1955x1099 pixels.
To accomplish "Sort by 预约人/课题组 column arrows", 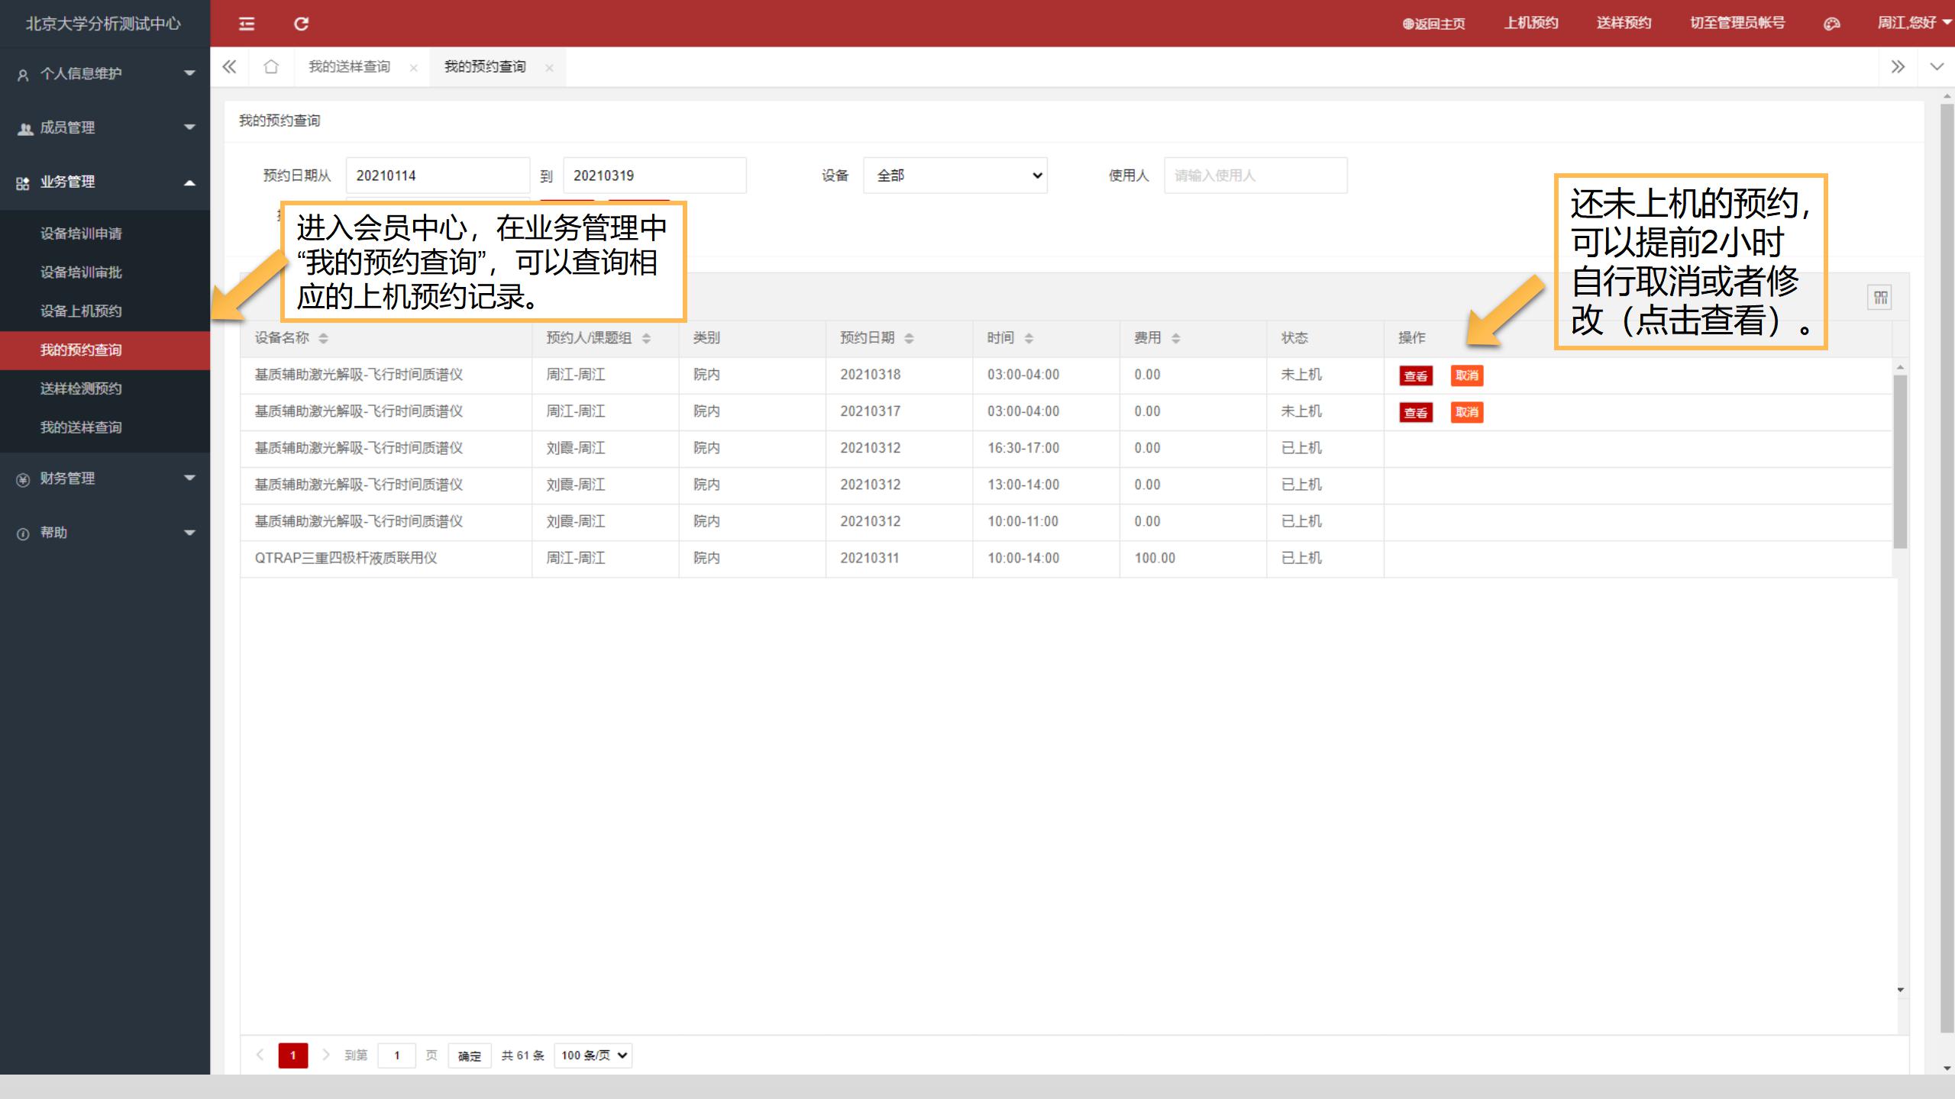I will [646, 338].
